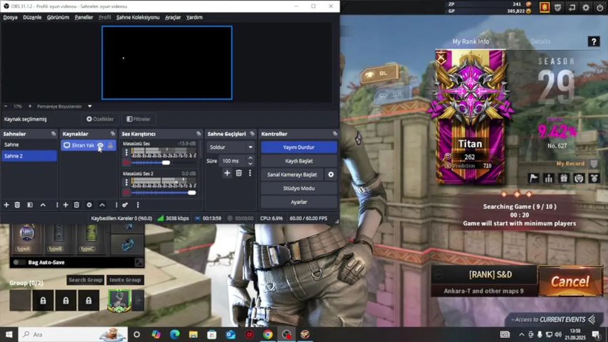
Task: Mute Masaüstü Ses 2 audio
Action: (x=127, y=192)
